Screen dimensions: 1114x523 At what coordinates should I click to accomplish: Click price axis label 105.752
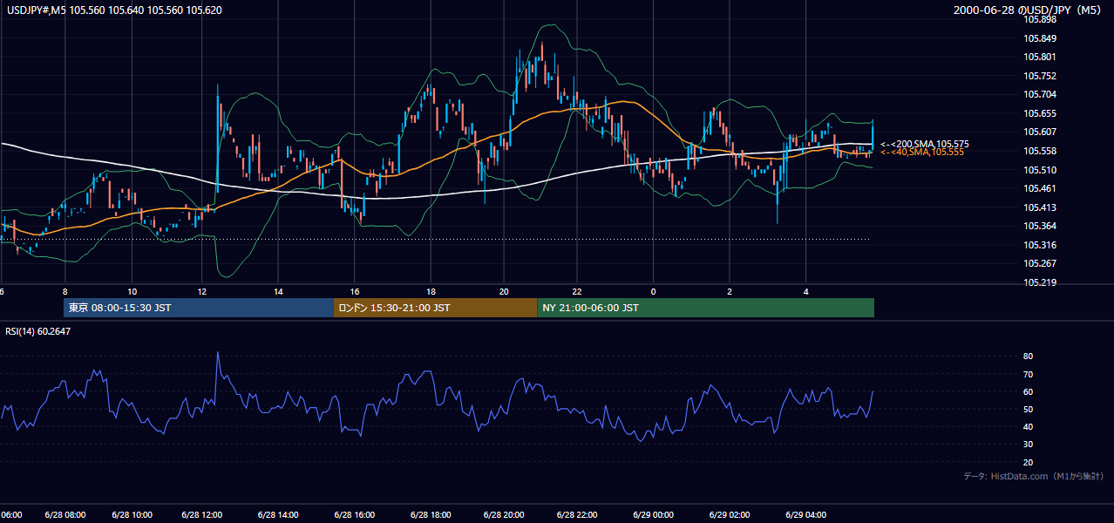pyautogui.click(x=1040, y=76)
